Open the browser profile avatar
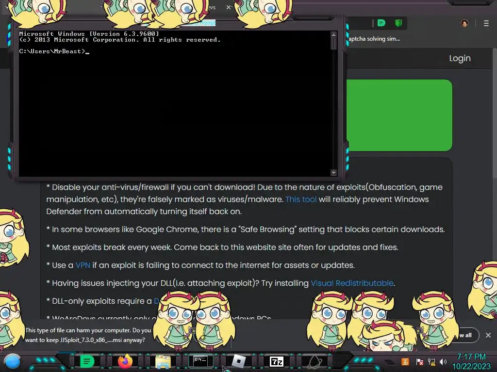 (464, 23)
